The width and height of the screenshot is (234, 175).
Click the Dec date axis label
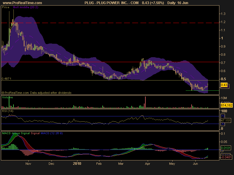pyautogui.click(x=51, y=164)
